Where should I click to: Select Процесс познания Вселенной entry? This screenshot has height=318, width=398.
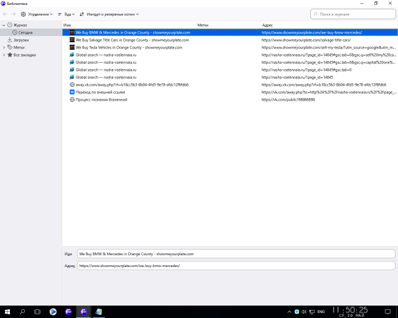pyautogui.click(x=230, y=99)
